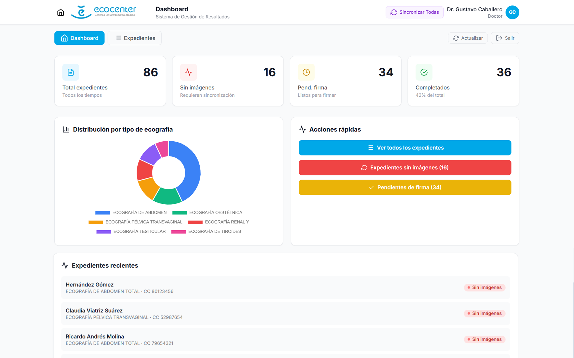This screenshot has height=358, width=574.
Task: Click Sin imágenes badge for Hernández Gómez
Action: click(x=484, y=287)
